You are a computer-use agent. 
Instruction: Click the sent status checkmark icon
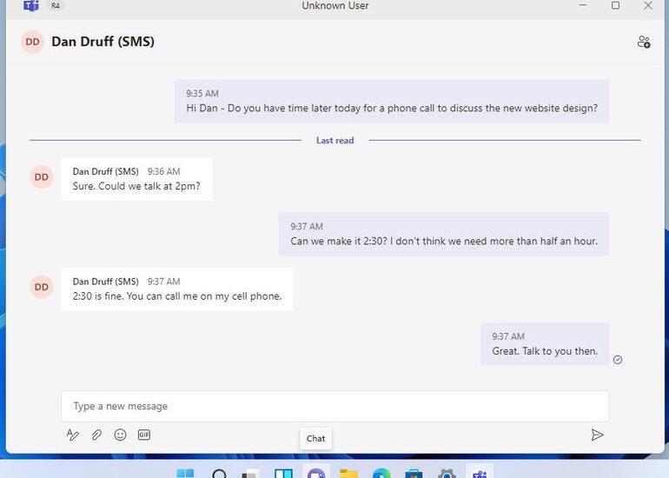618,360
